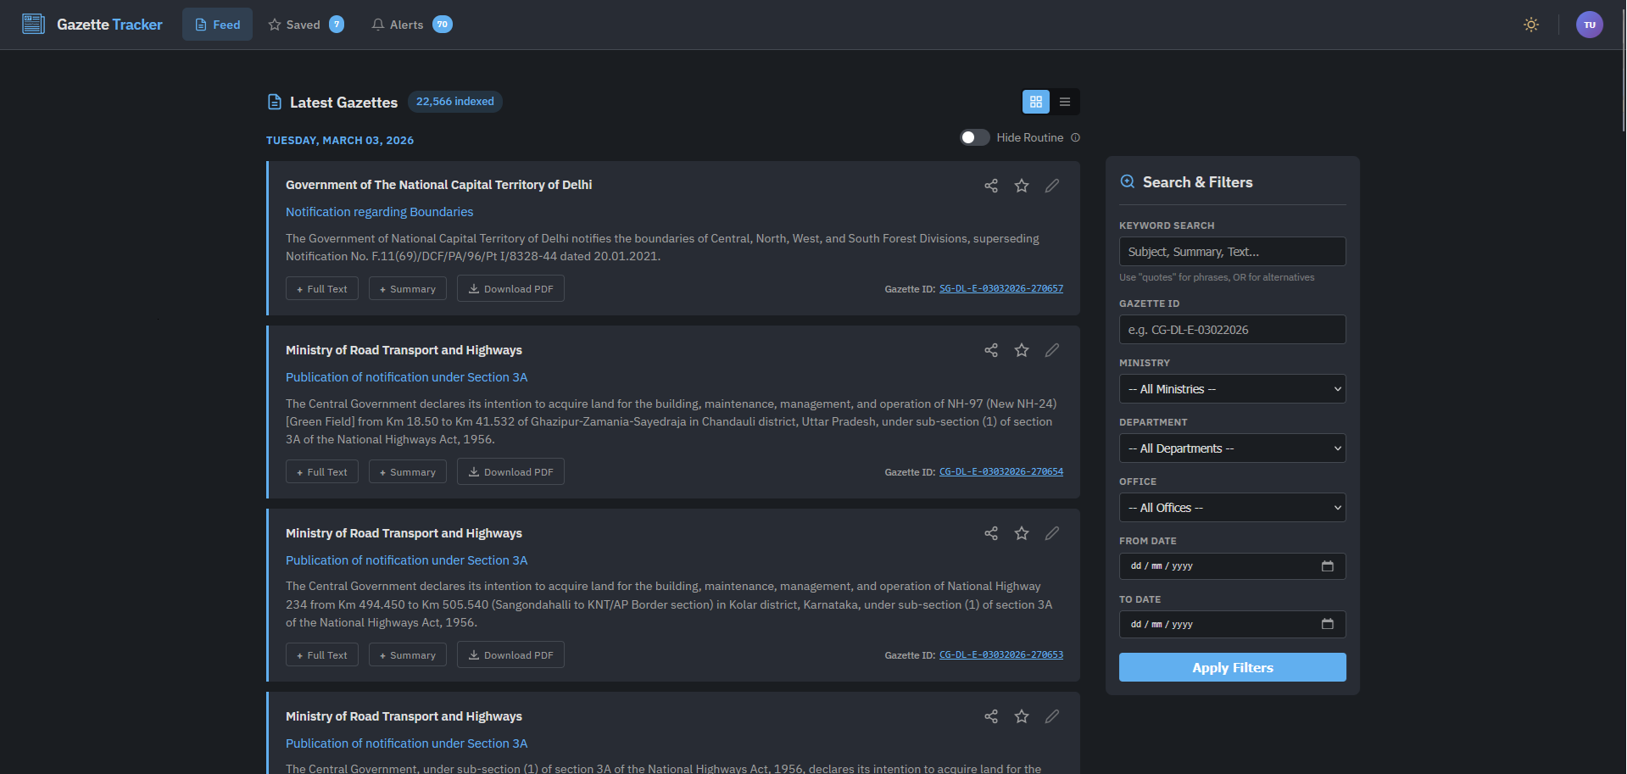
Task: Expand the All Ministries dropdown
Action: click(1233, 389)
